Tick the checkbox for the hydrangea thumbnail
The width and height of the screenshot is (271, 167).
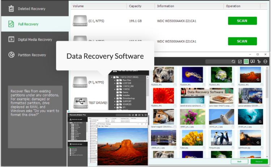(233, 85)
